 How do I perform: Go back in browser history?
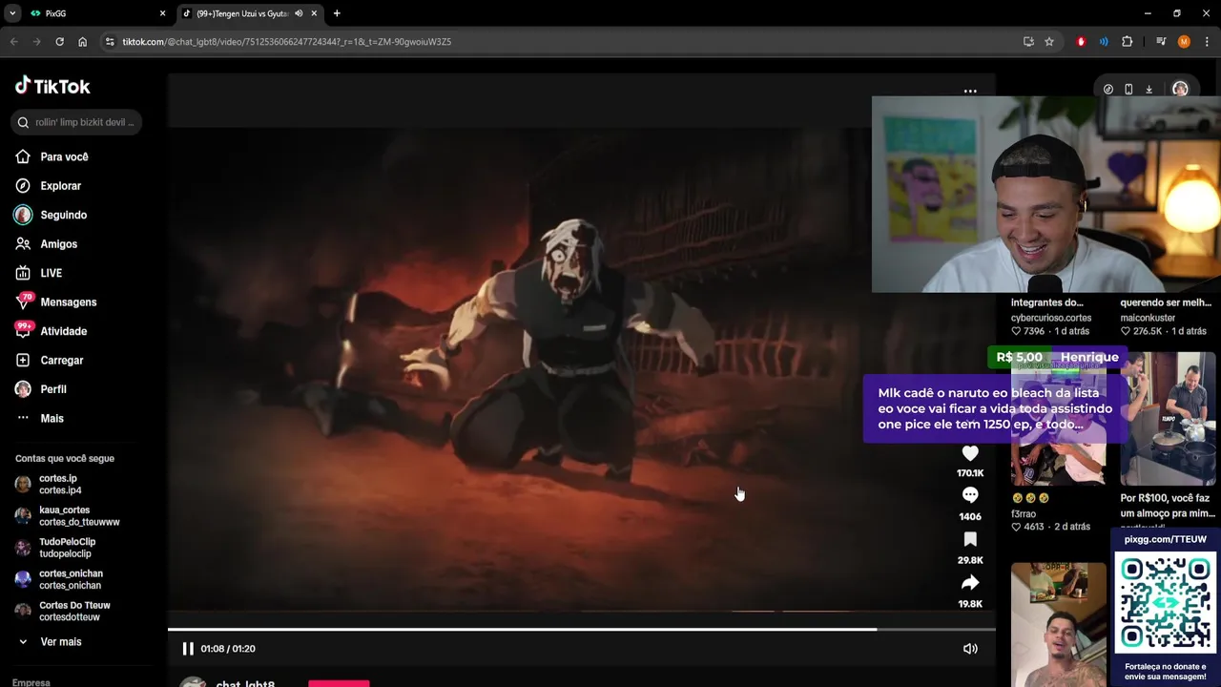13,42
